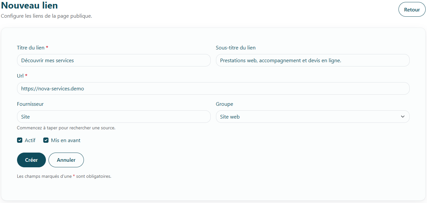This screenshot has height=203, width=427.
Task: Focus the Sous-titre du lien input field
Action: [313, 60]
